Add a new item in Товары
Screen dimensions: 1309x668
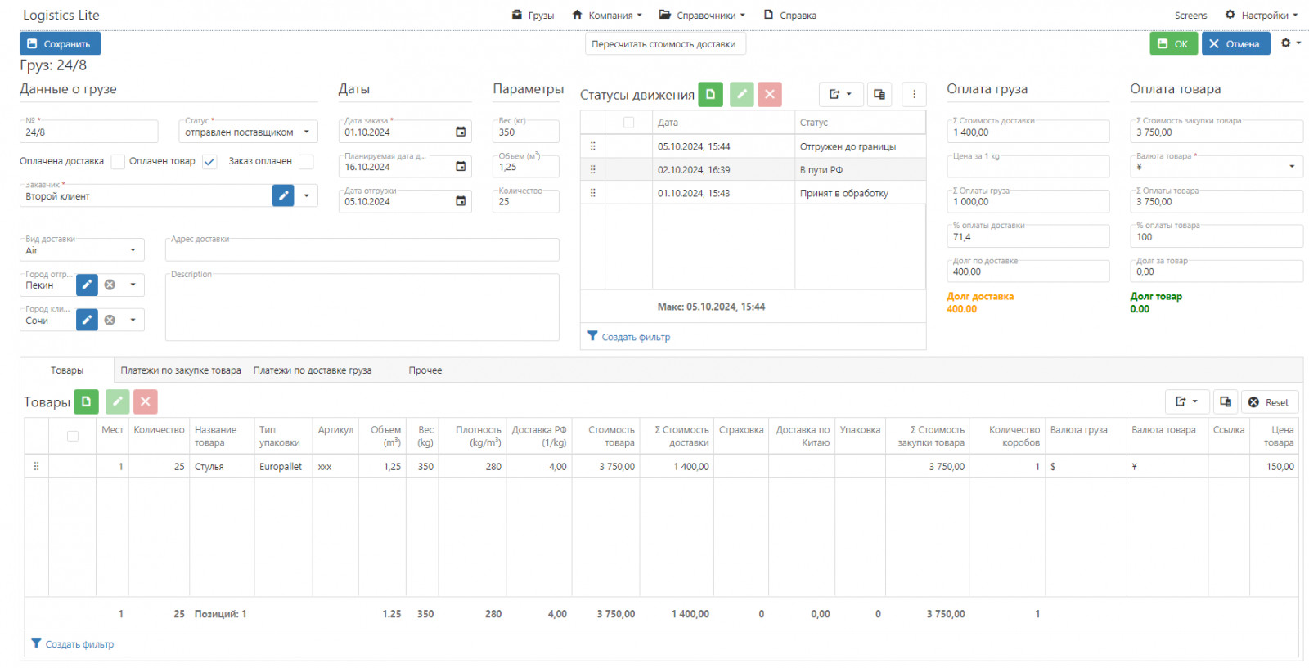click(x=86, y=401)
